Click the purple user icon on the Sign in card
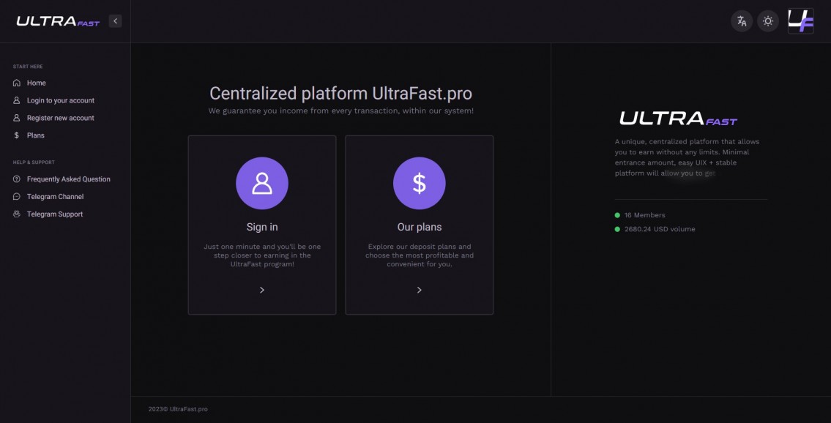831x423 pixels. click(262, 183)
